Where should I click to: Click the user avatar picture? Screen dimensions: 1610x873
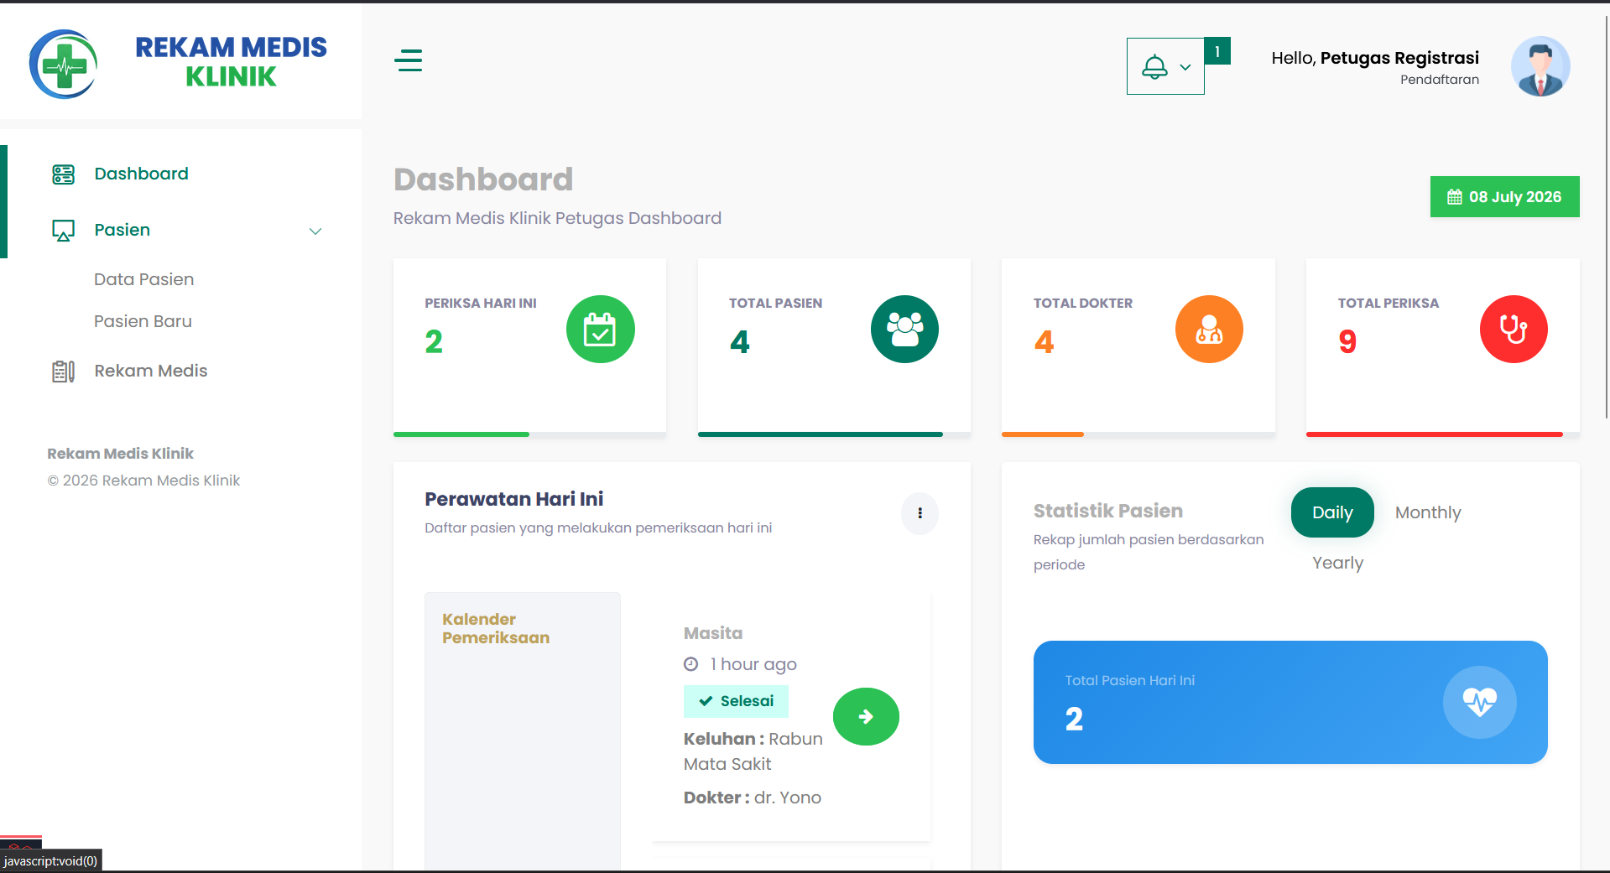1540,66
